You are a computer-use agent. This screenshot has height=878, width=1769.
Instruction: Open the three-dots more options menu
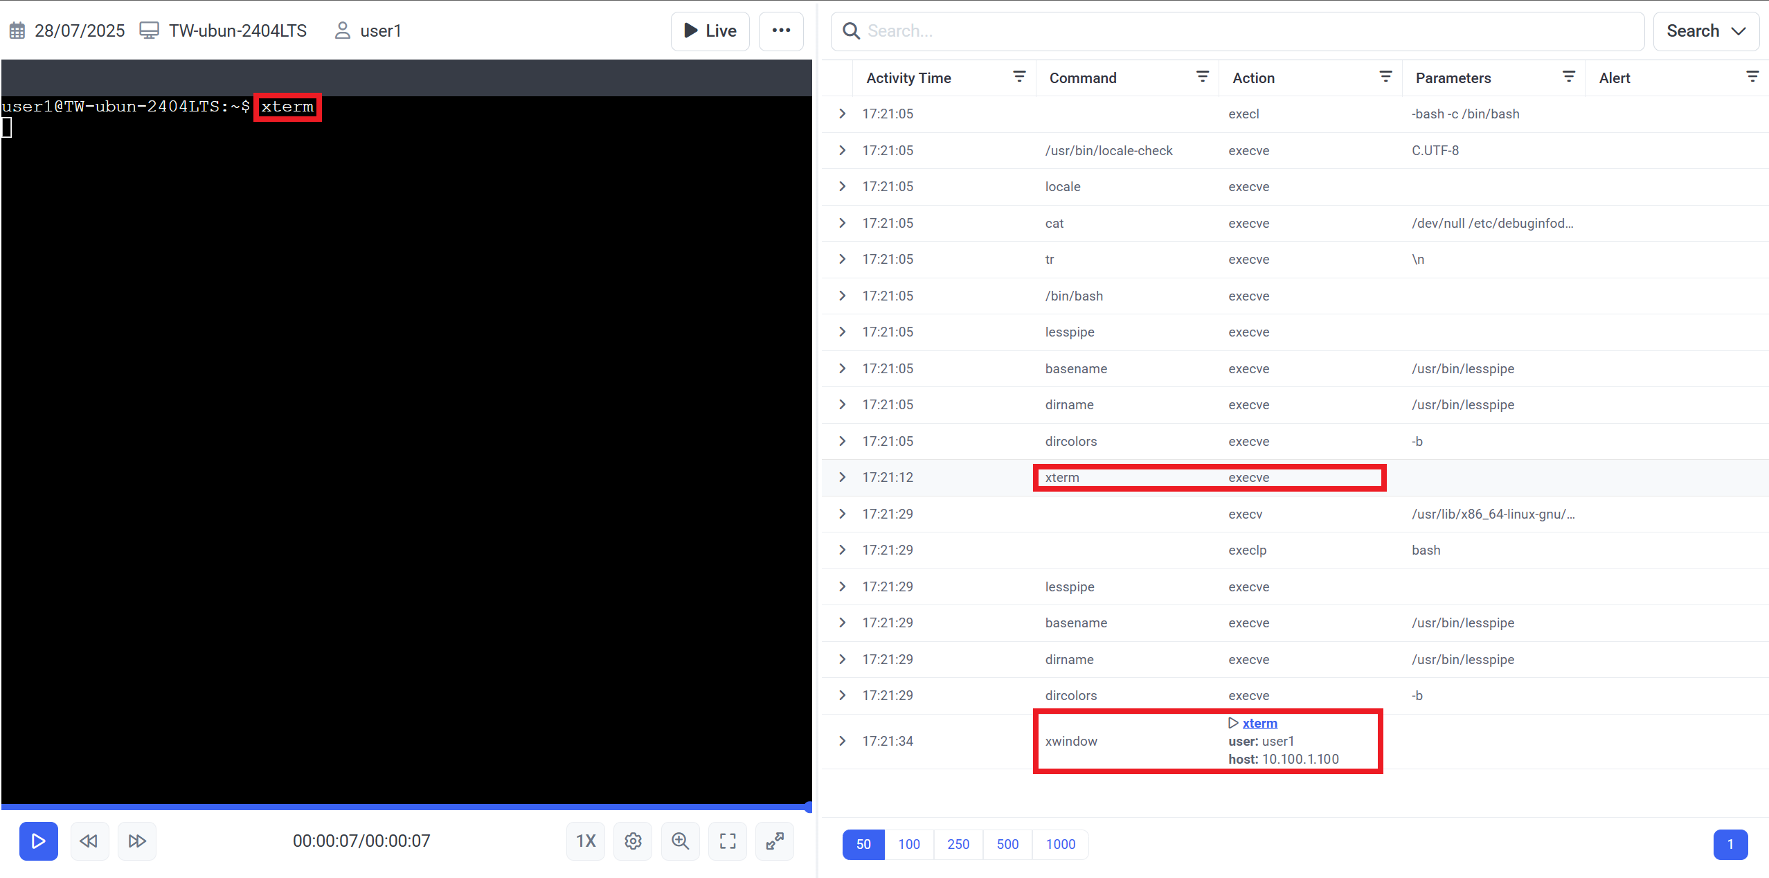[x=781, y=30]
